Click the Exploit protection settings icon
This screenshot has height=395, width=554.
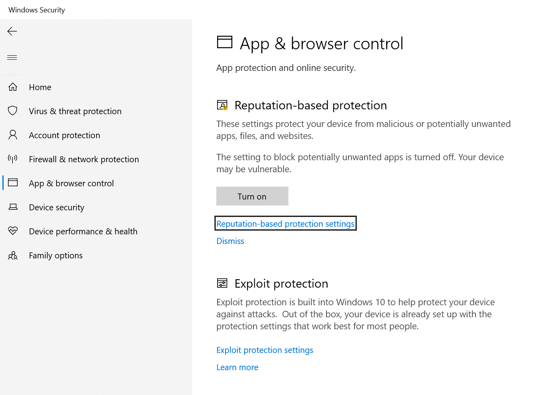pyautogui.click(x=222, y=283)
